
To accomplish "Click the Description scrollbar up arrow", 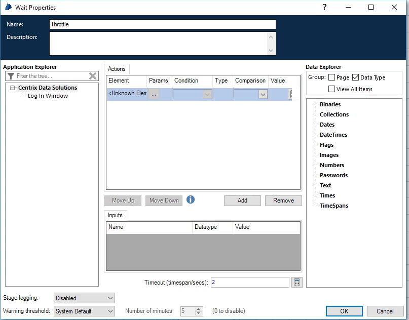I will coord(271,37).
